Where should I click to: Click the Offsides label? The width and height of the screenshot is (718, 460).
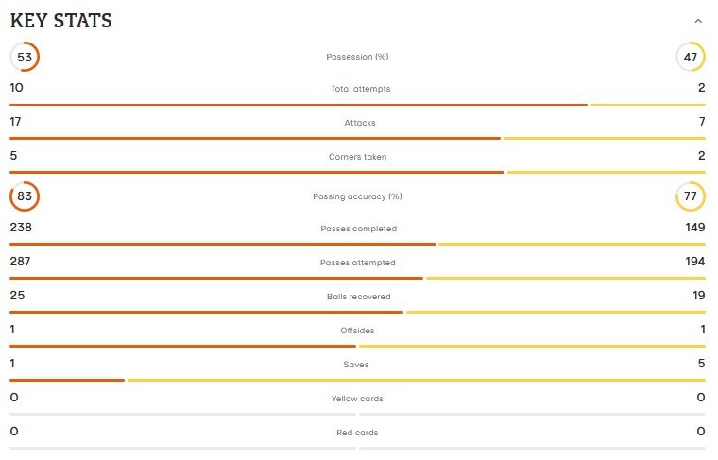click(x=357, y=331)
